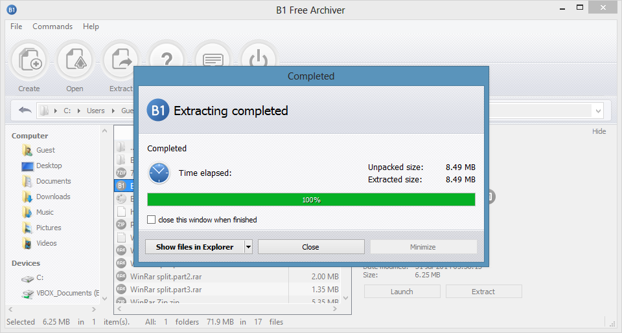Click the Extract toolbar icon
The height and width of the screenshot is (333, 622).
tap(121, 60)
